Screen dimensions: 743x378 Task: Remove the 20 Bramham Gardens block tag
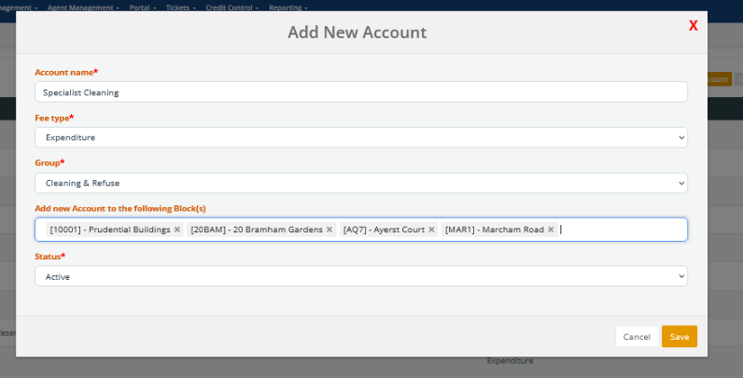coord(329,230)
